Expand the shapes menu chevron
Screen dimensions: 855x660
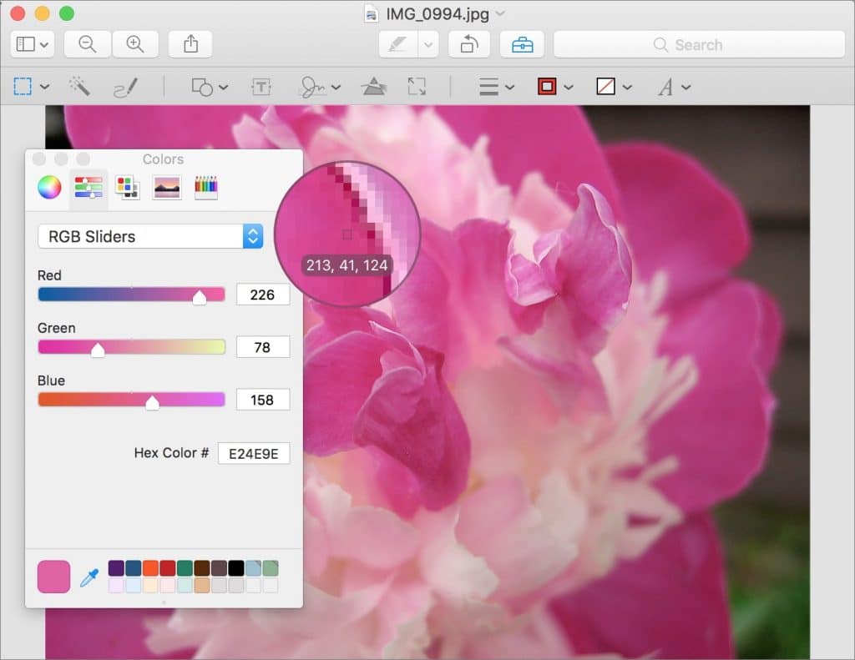(222, 86)
